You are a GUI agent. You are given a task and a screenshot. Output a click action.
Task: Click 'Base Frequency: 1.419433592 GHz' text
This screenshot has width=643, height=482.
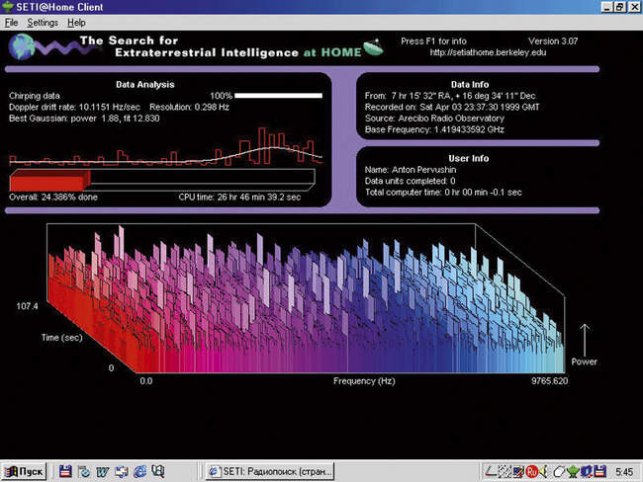[x=434, y=129]
